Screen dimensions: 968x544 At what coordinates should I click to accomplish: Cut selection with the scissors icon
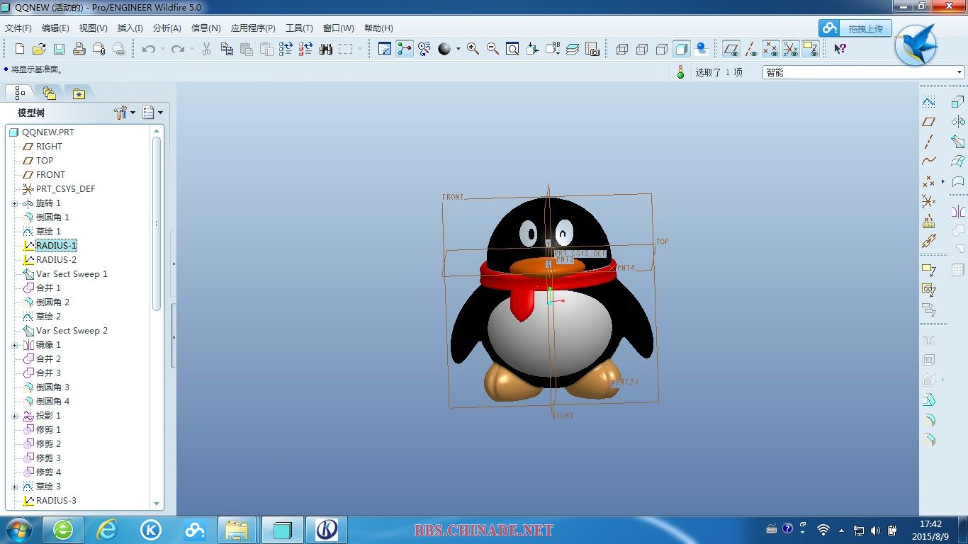pos(207,49)
